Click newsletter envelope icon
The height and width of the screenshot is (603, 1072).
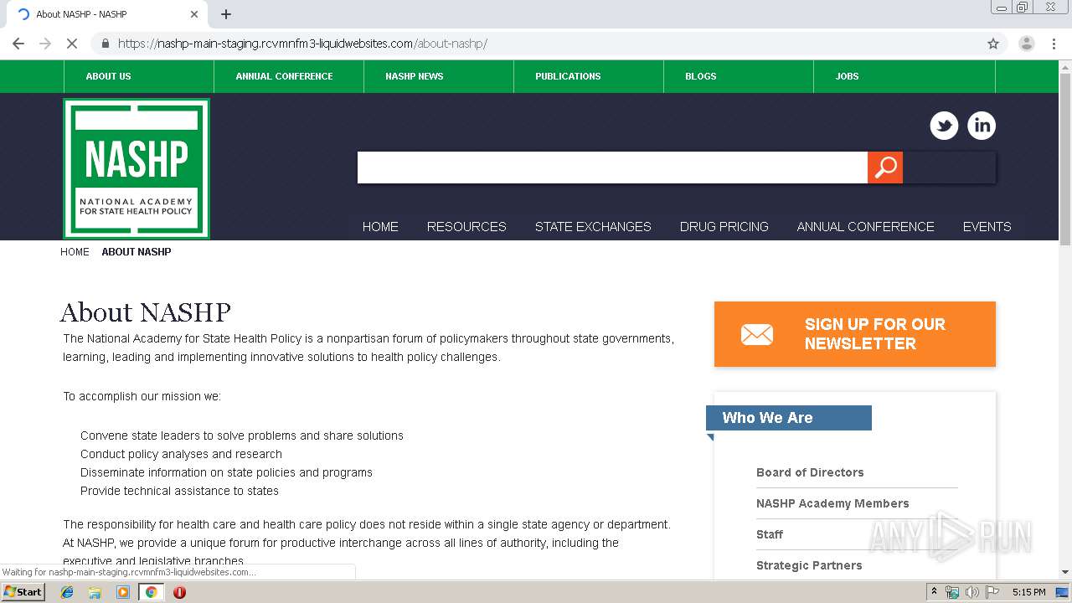(x=757, y=334)
